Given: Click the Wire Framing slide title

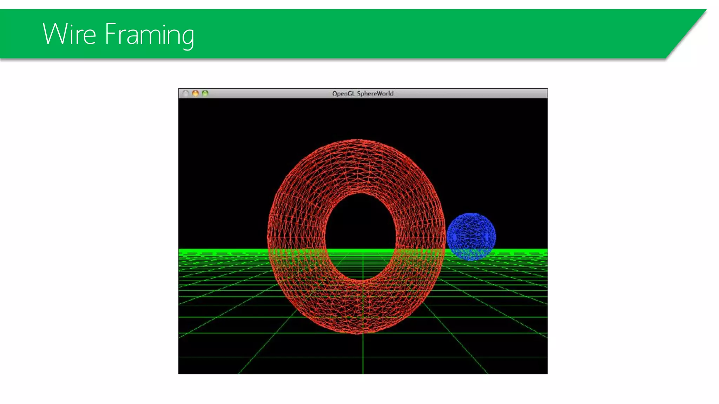Looking at the screenshot, I should (x=118, y=34).
